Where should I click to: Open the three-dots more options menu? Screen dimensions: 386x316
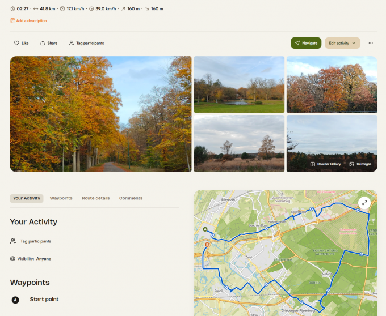pos(371,43)
